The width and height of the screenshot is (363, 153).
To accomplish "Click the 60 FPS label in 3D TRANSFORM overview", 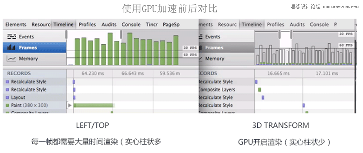I will tap(346, 45).
